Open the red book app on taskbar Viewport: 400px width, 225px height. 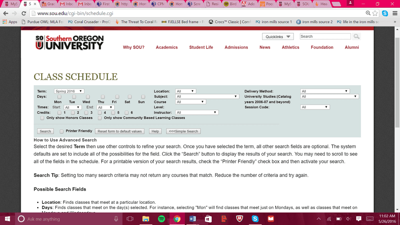click(271, 219)
